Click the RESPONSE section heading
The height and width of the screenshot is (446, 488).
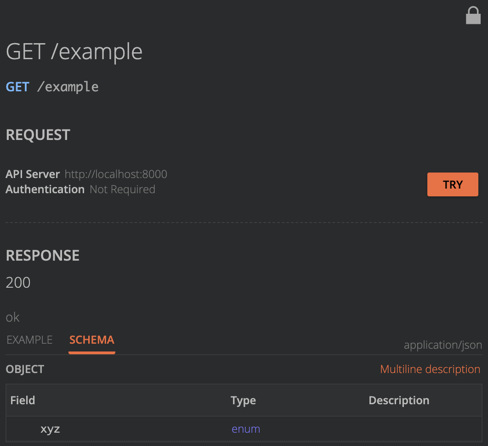pos(43,255)
